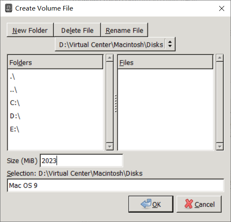Click the scroll-down arrow of Folders list
This screenshot has width=231, height=222.
110,146
